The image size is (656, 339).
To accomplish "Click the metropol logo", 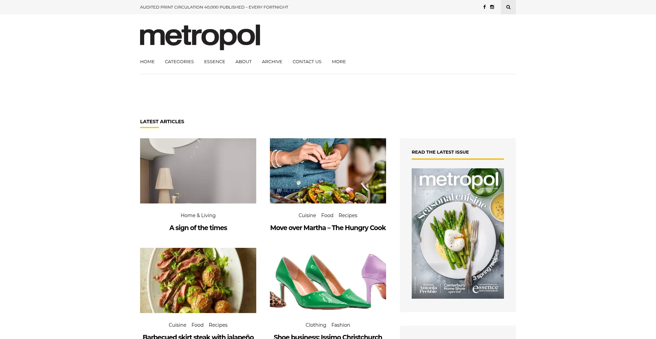I will (x=200, y=37).
